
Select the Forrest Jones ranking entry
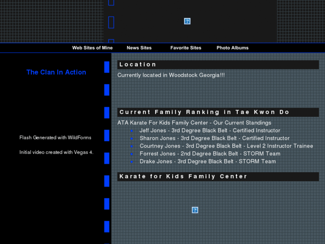[210, 154]
